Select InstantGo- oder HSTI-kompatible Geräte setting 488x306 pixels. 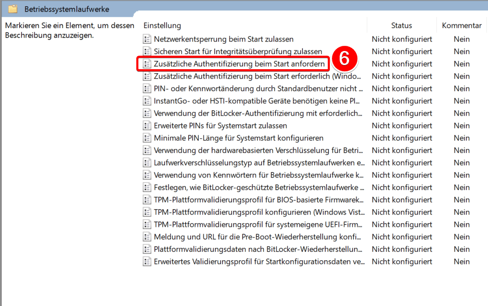pos(257,101)
